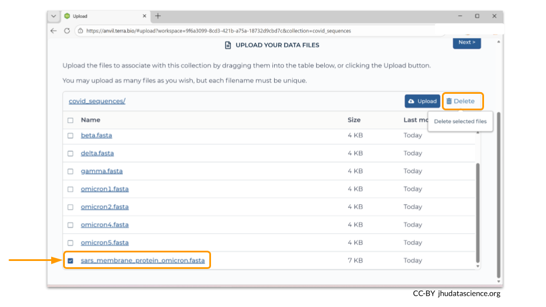546x307 pixels.
Task: Check the omicron2.fasta checkbox
Action: point(71,207)
